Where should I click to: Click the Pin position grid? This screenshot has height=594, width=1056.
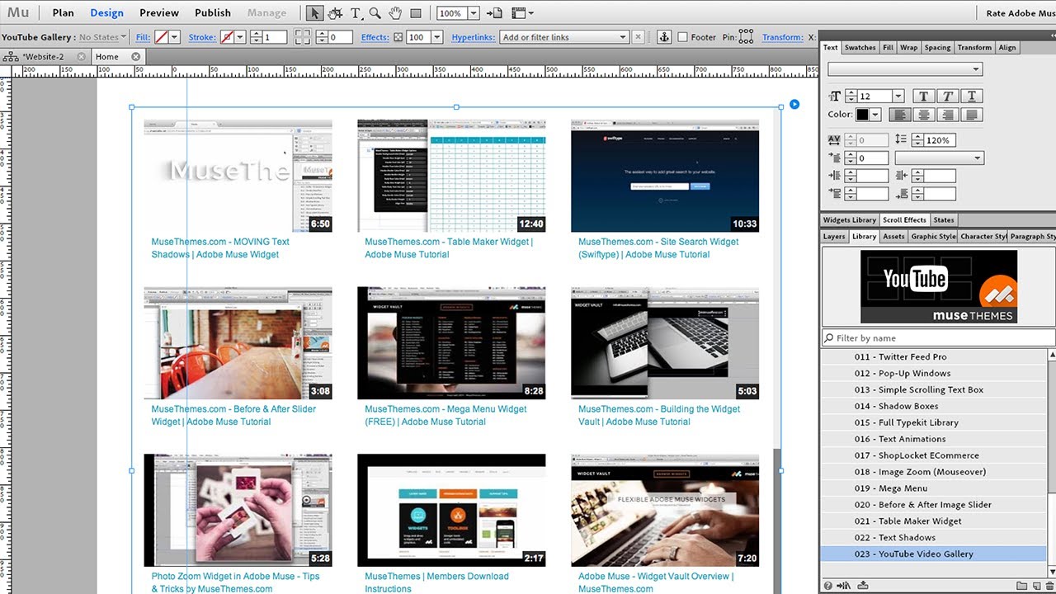[x=746, y=37]
